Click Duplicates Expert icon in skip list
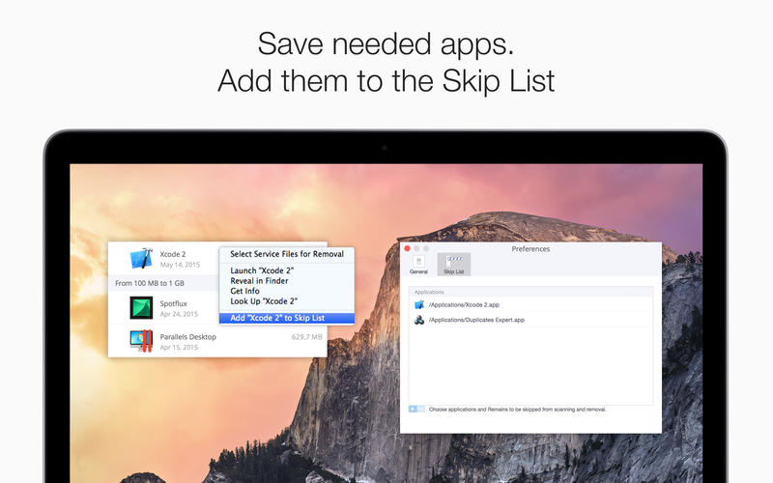Viewport: 773px width, 483px height. pyautogui.click(x=419, y=320)
